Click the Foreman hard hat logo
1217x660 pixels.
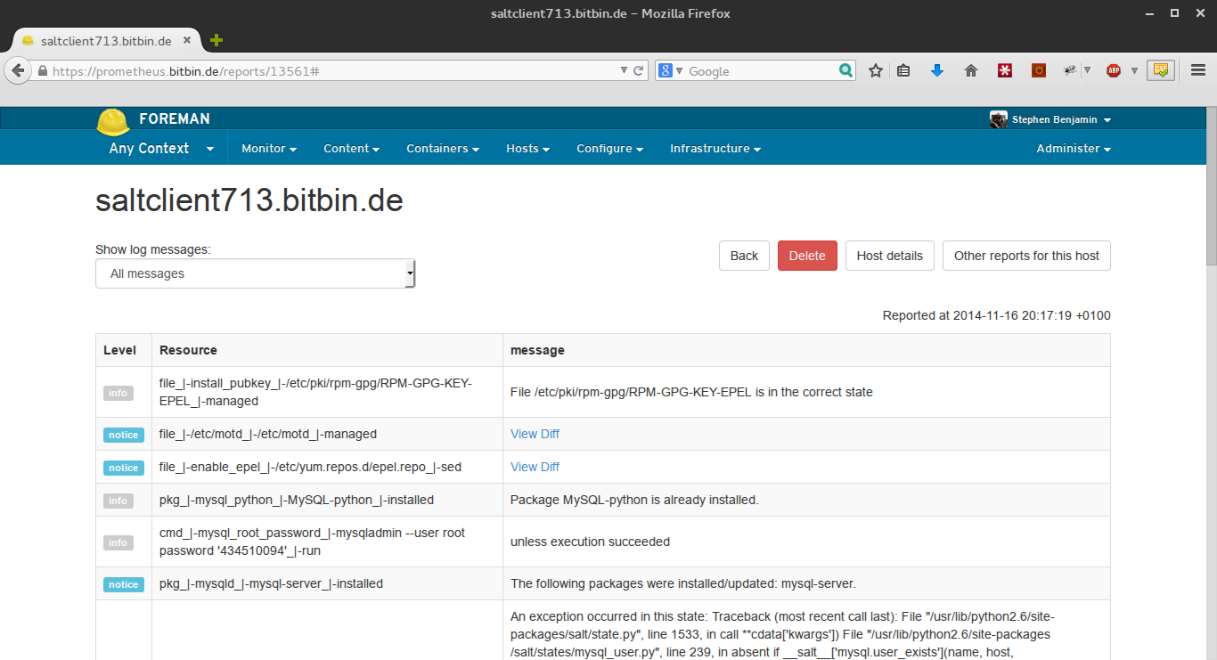[113, 120]
